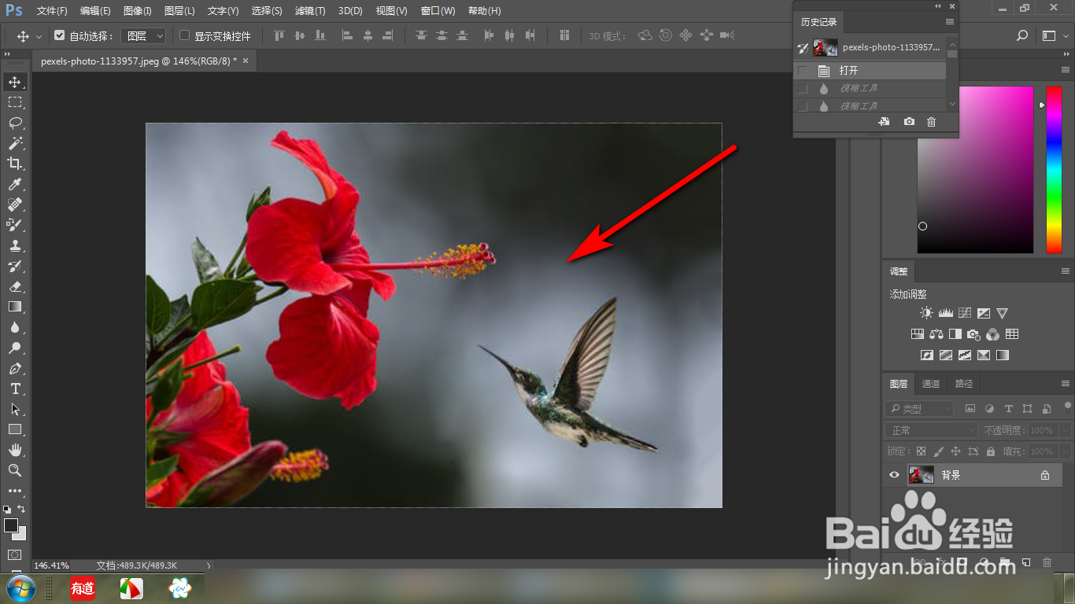Select the Rectangular Marquee tool
This screenshot has width=1075, height=604.
15,102
